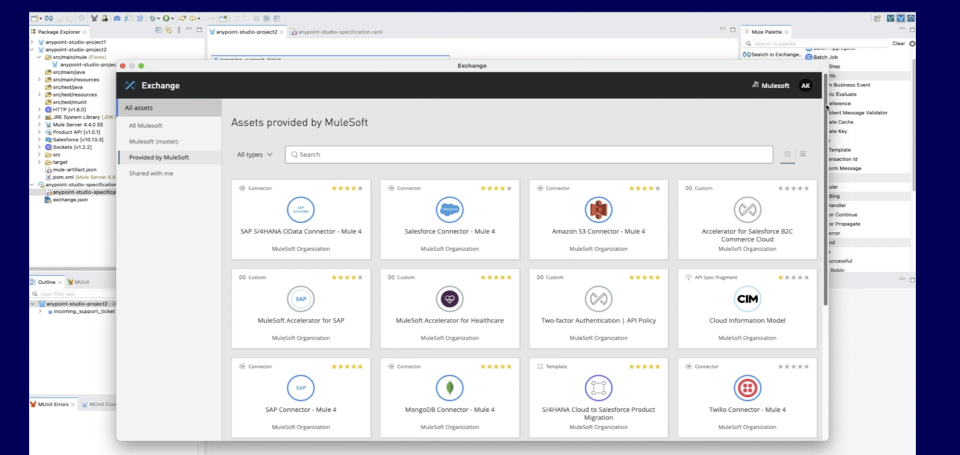Open MuleSoft Accelerator for SAP icon
The image size is (960, 455).
coord(301,299)
